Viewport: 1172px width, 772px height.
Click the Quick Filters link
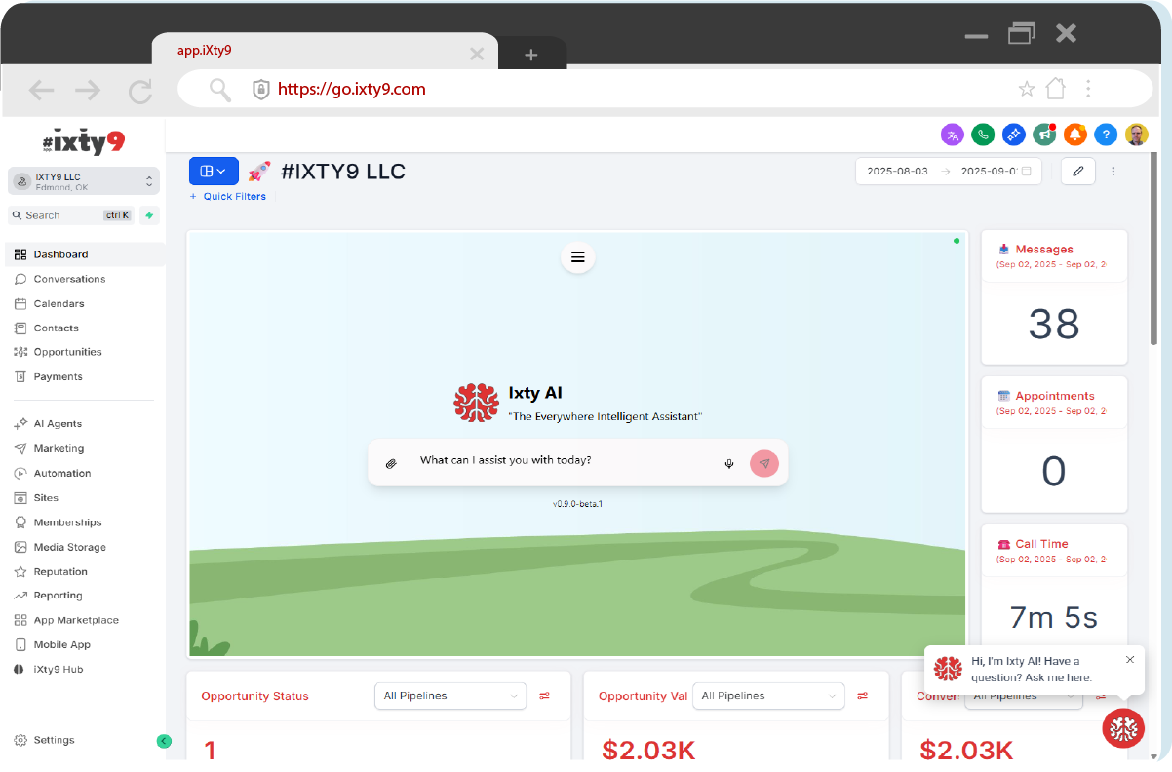tap(228, 197)
